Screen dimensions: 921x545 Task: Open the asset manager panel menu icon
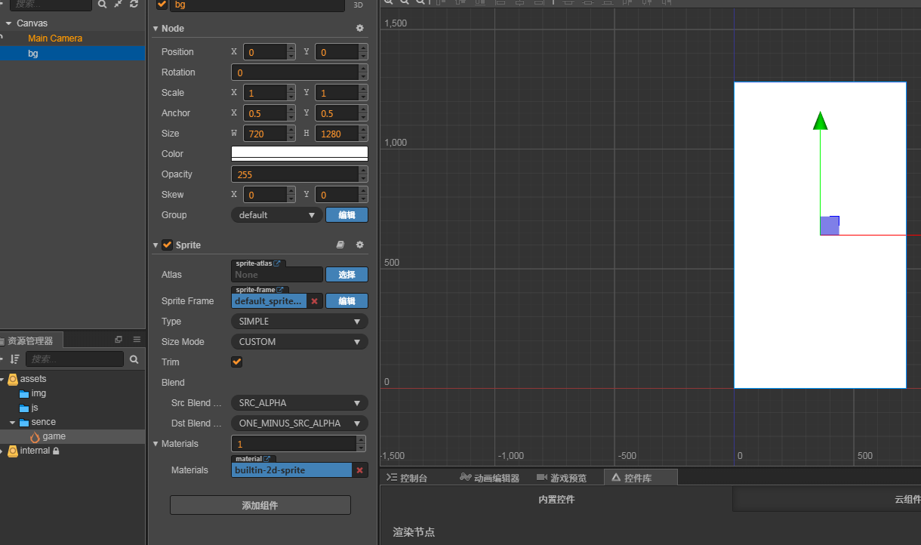pyautogui.click(x=137, y=340)
